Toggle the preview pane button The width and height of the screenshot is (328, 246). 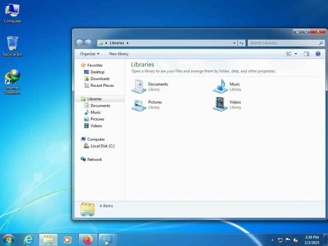pos(307,54)
